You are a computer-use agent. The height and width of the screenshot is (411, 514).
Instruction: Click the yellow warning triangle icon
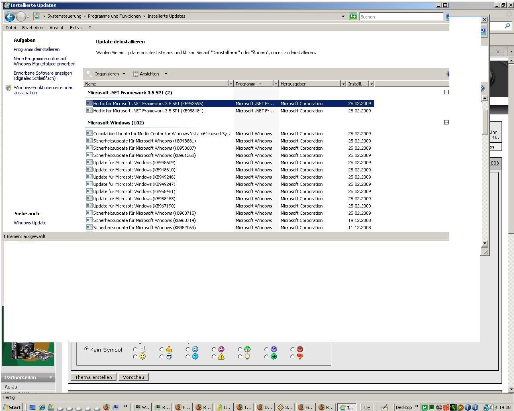pos(221,356)
